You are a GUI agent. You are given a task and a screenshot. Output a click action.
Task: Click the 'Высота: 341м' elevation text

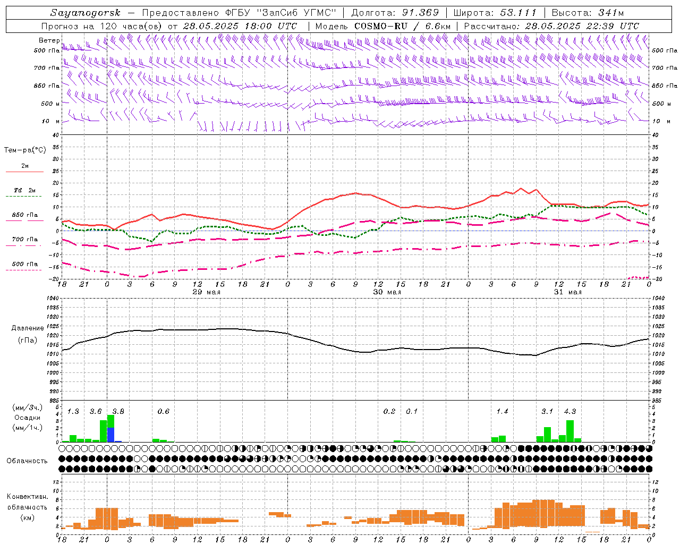click(x=588, y=13)
